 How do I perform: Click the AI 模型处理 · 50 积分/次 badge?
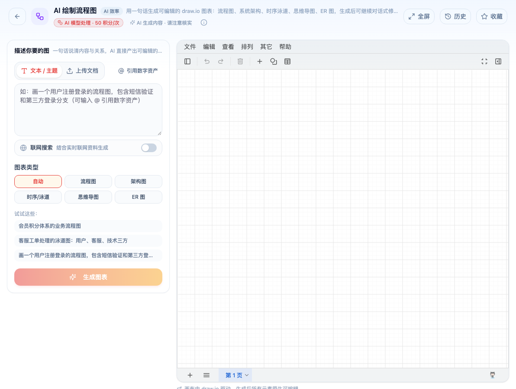88,22
